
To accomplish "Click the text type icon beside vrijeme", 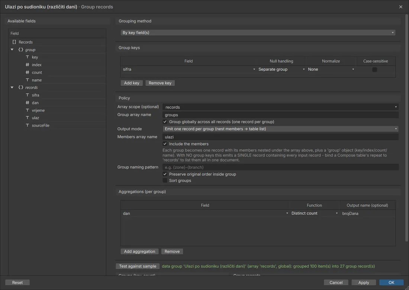I will 28,110.
